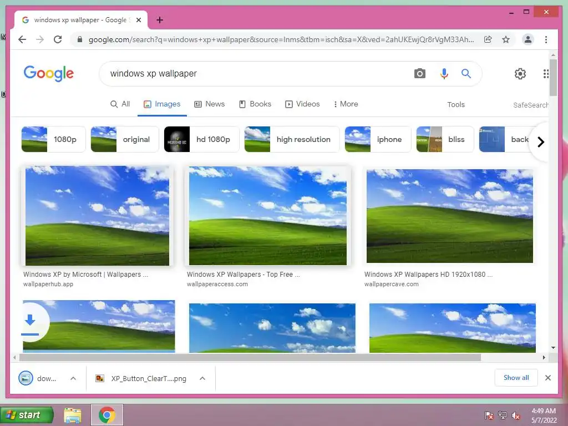Switch to the News tab
This screenshot has height=426, width=568.
209,104
